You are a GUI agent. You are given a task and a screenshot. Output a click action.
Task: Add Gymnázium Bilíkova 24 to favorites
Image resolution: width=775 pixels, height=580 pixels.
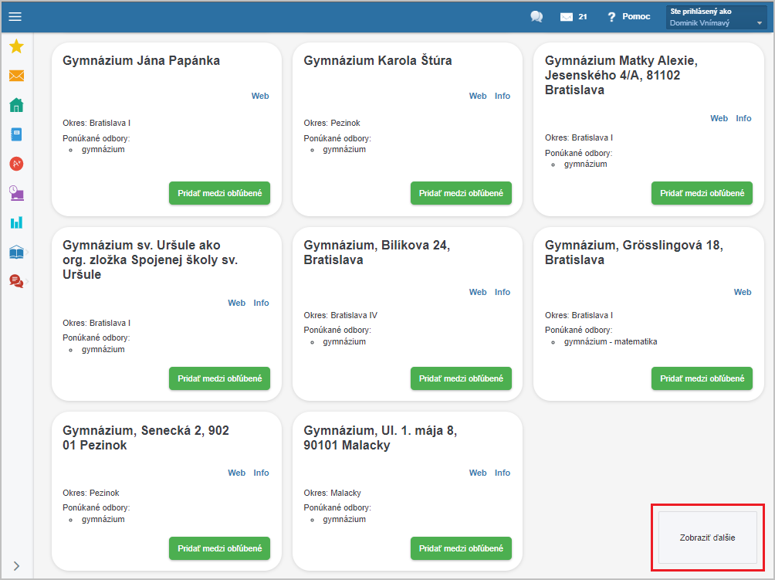(461, 378)
